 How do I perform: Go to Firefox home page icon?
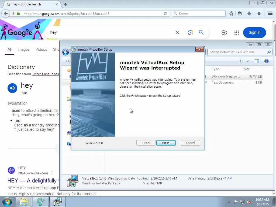pyautogui.click(x=259, y=13)
